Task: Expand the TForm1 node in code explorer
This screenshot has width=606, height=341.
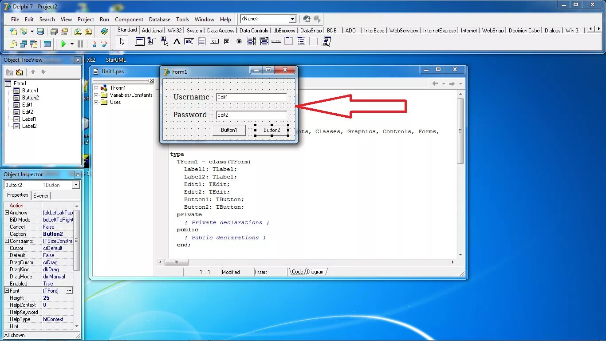Action: 96,88
